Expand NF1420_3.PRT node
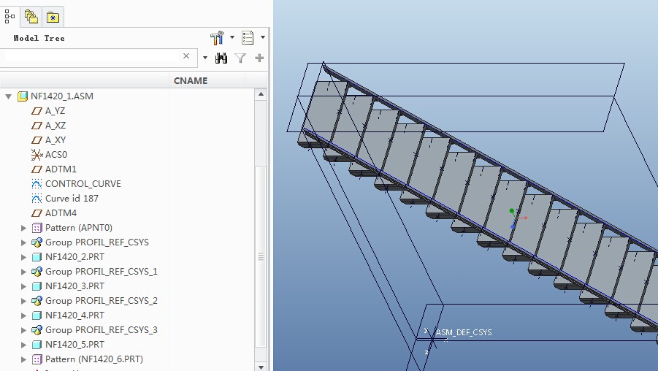 (24, 286)
